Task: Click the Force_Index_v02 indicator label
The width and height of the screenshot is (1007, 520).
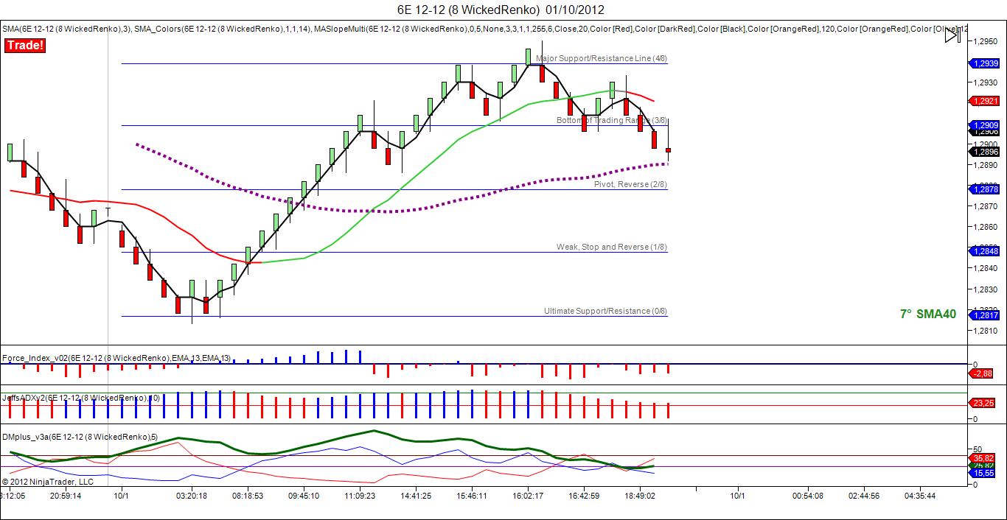Action: click(x=116, y=358)
